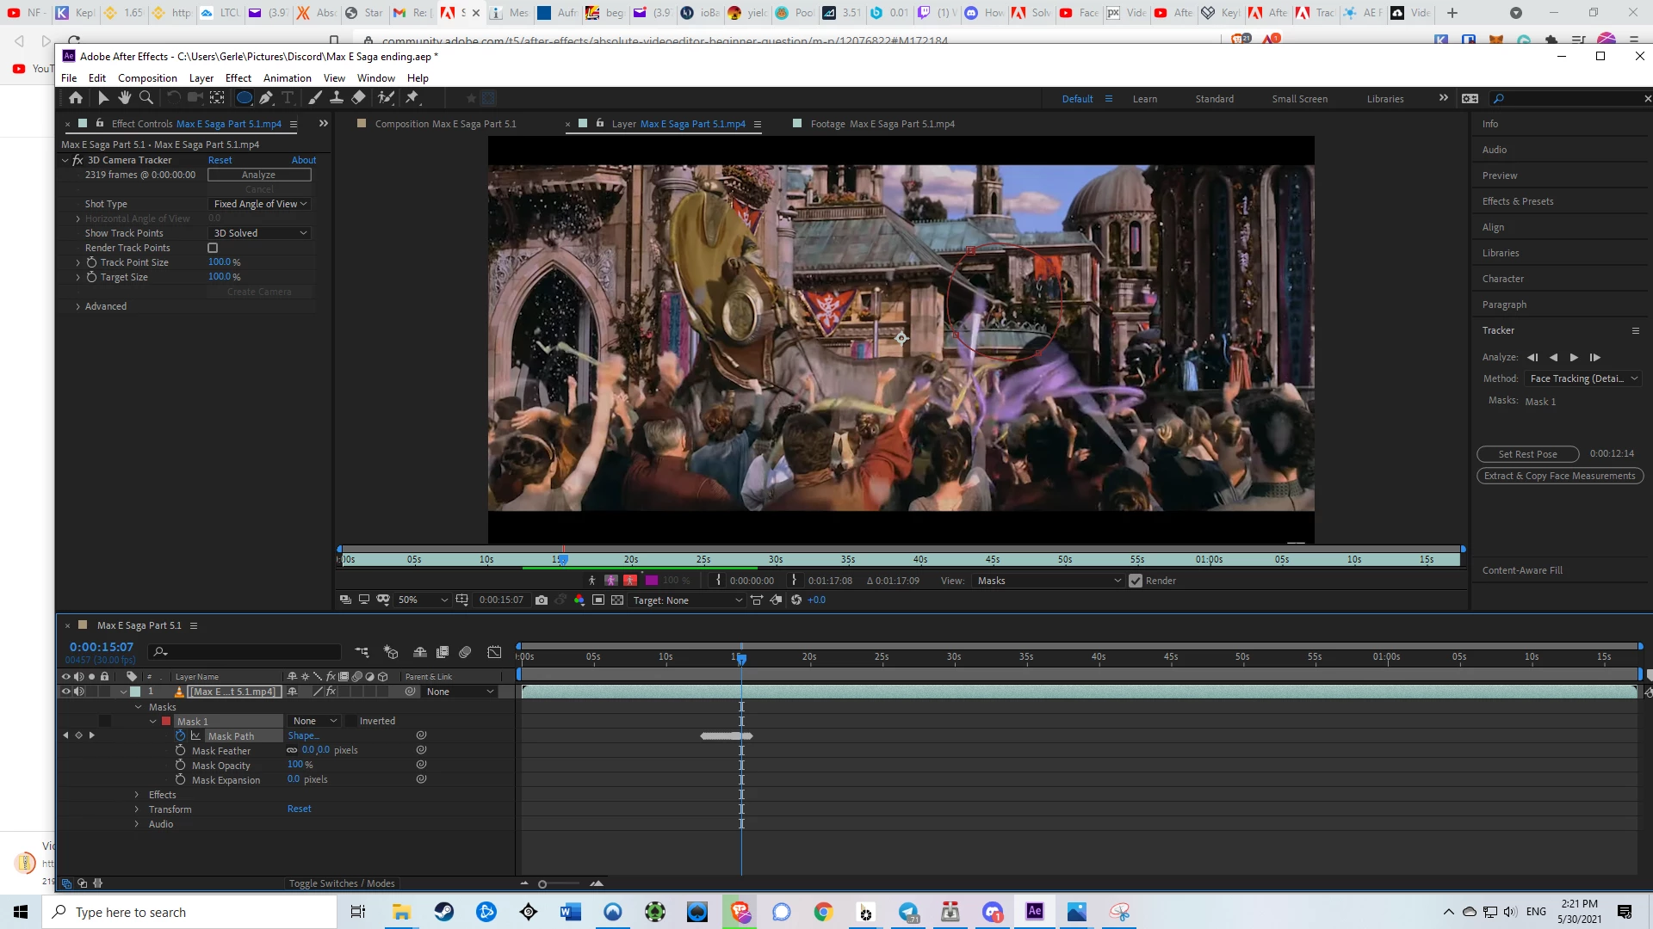This screenshot has height=929, width=1653.
Task: Switch to Composition Max E Saga Part 5.1 tab
Action: 445,124
